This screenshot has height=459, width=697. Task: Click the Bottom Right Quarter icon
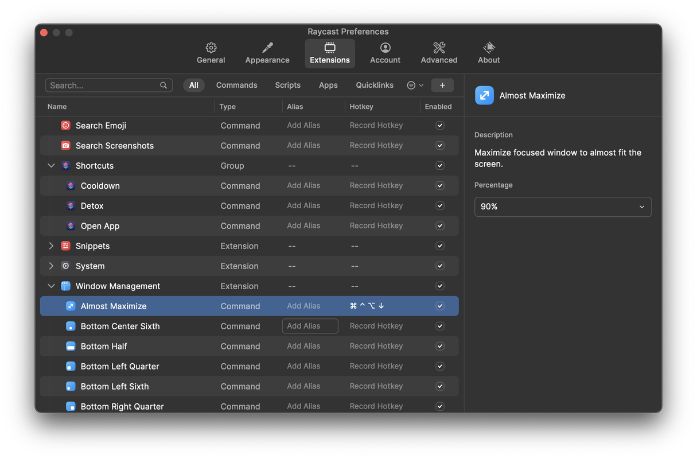click(71, 406)
